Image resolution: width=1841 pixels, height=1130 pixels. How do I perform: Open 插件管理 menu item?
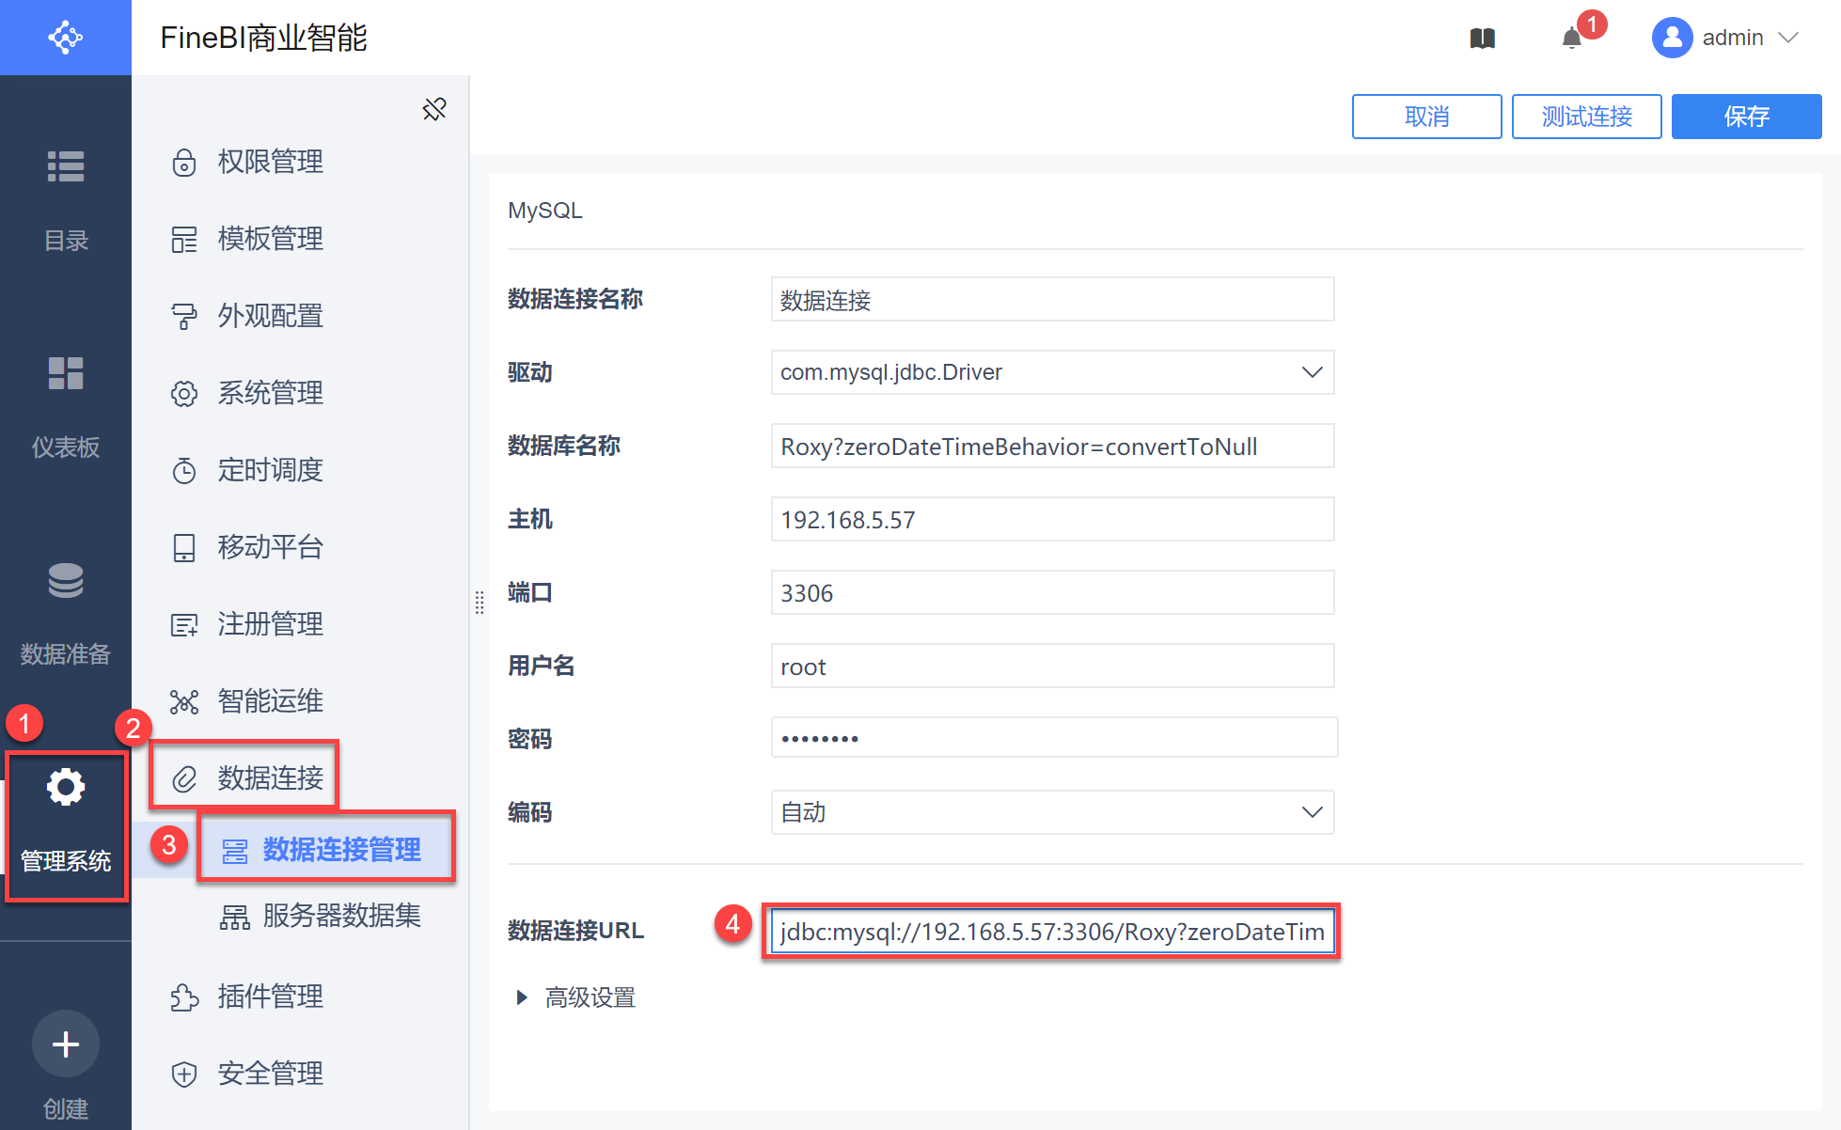[271, 997]
